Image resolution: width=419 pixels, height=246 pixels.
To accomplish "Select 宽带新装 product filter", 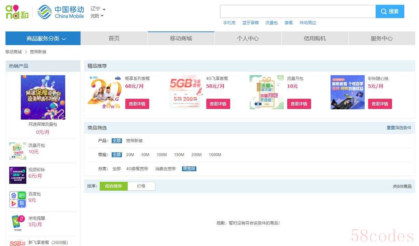I will click(134, 141).
